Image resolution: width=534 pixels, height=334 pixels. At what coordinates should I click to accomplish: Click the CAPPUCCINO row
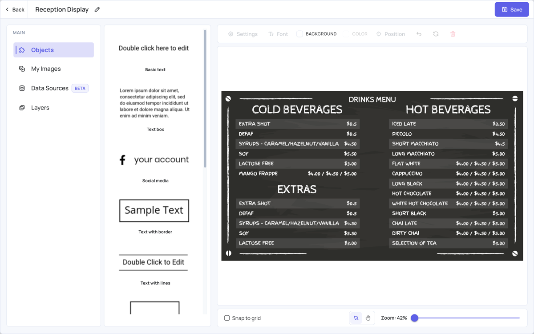pyautogui.click(x=448, y=174)
